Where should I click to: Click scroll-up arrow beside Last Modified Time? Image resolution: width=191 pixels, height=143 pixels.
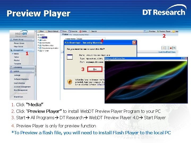[x=177, y=52]
